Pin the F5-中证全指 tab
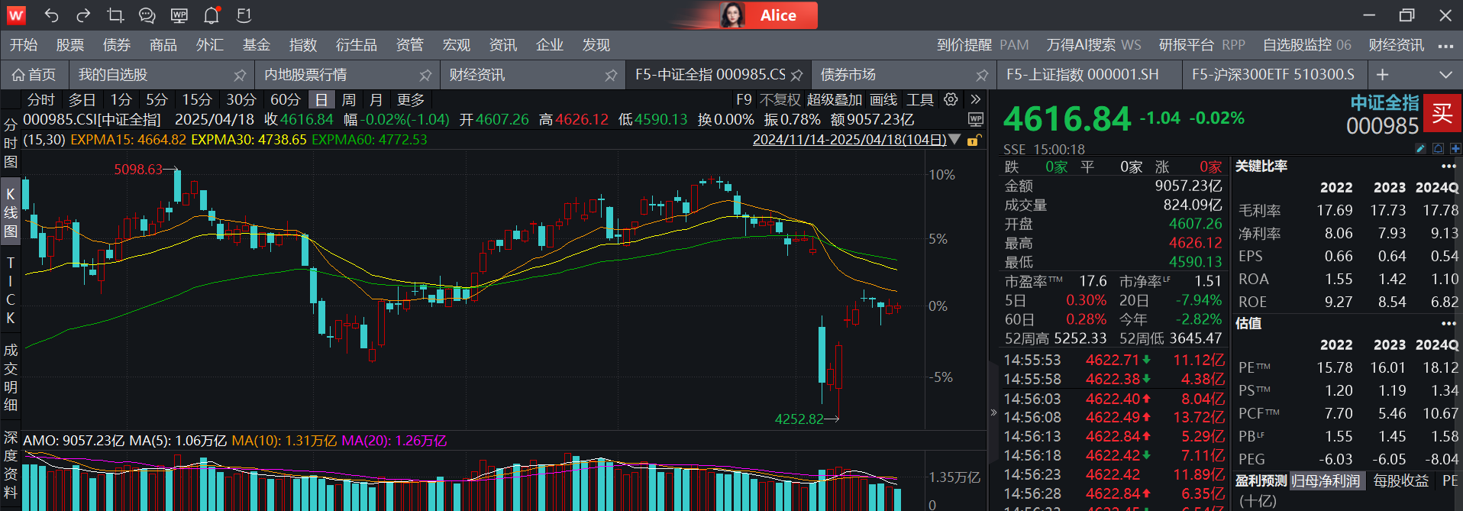This screenshot has height=511, width=1463. click(x=796, y=75)
